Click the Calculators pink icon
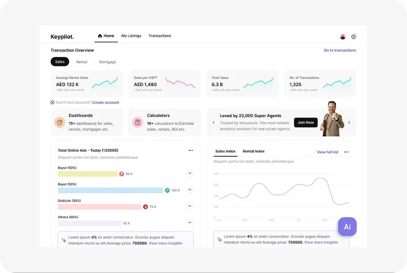407x273 pixels. [x=137, y=122]
